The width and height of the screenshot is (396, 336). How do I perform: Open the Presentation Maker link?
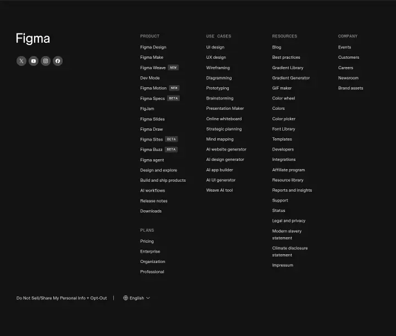coord(225,108)
